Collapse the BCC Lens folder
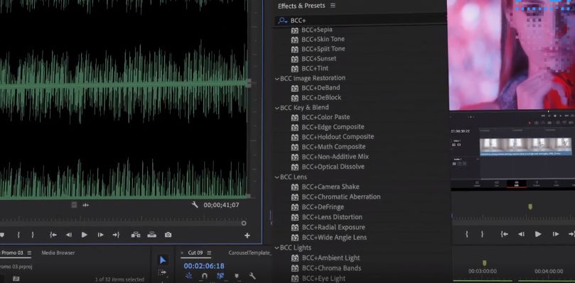 click(277, 177)
